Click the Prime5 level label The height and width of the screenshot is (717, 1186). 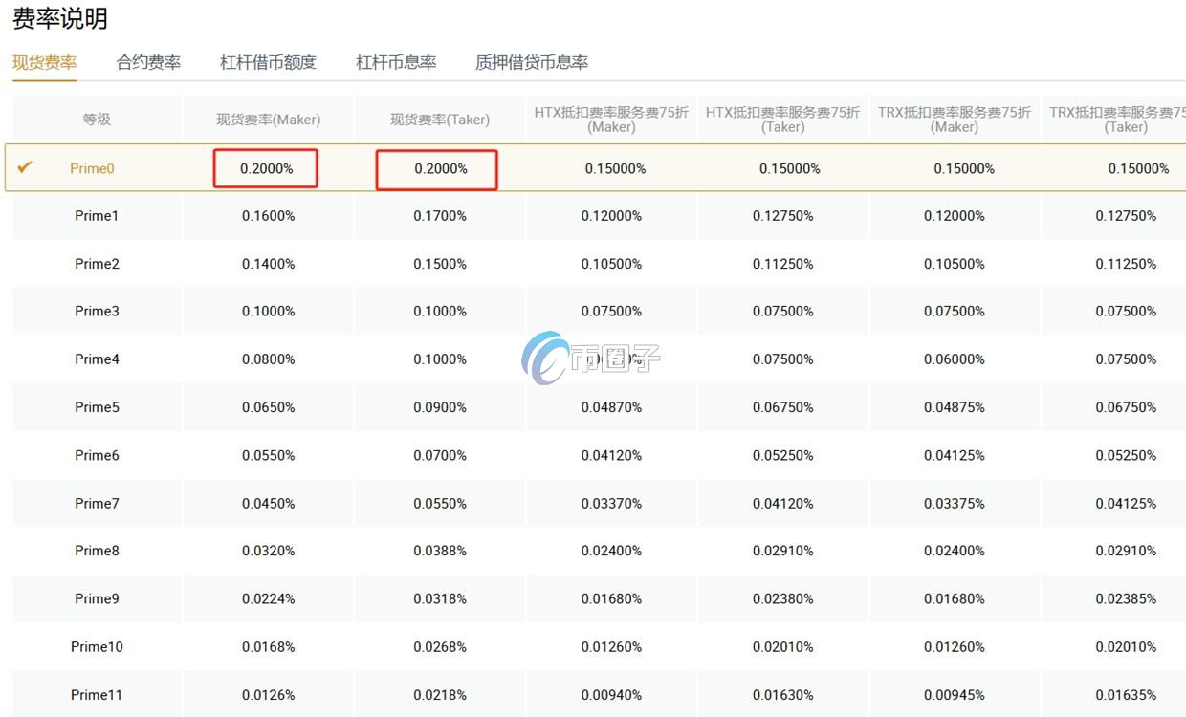[97, 406]
